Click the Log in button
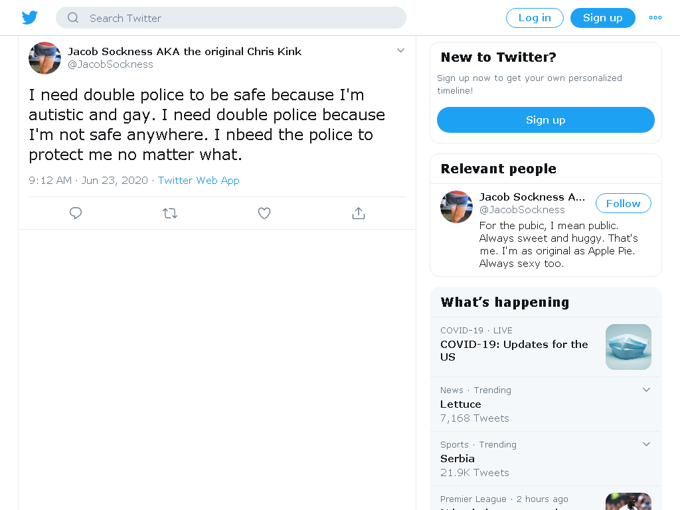 tap(535, 18)
